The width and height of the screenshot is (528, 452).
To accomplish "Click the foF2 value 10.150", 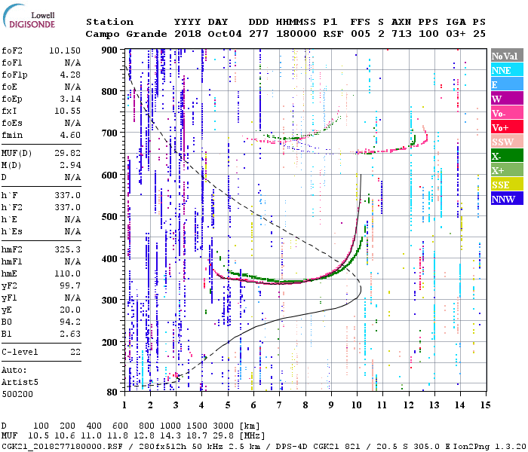I will tap(65, 50).
